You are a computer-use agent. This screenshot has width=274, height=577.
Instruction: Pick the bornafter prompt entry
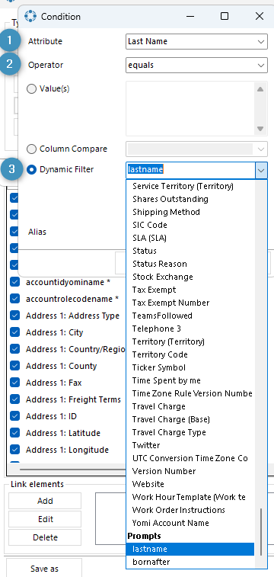(x=190, y=562)
